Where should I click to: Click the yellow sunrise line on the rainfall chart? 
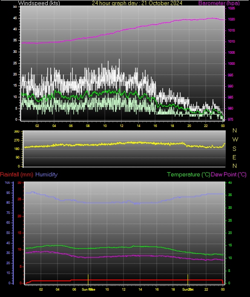click(88, 280)
